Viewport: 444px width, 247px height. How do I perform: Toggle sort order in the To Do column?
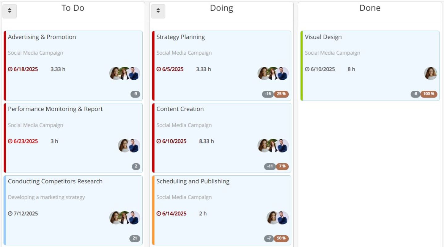[9, 11]
